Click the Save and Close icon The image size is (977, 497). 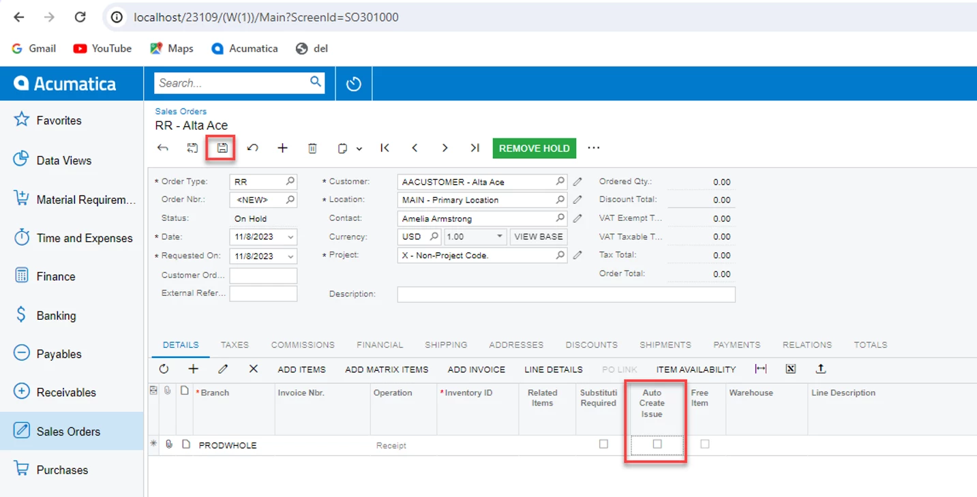point(192,148)
